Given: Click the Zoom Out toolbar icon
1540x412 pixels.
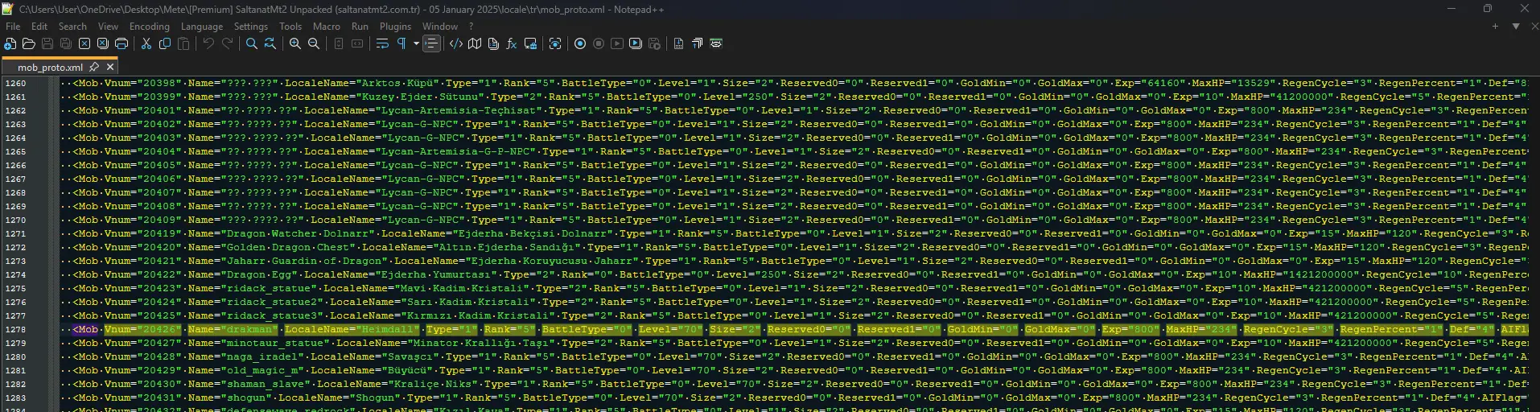Looking at the screenshot, I should 314,43.
